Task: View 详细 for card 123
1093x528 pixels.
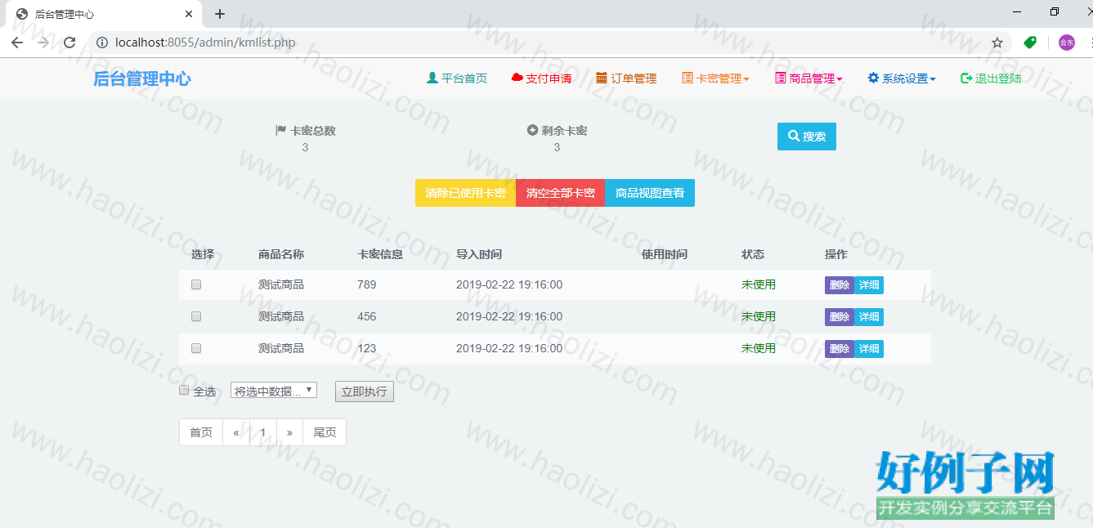Action: click(869, 349)
